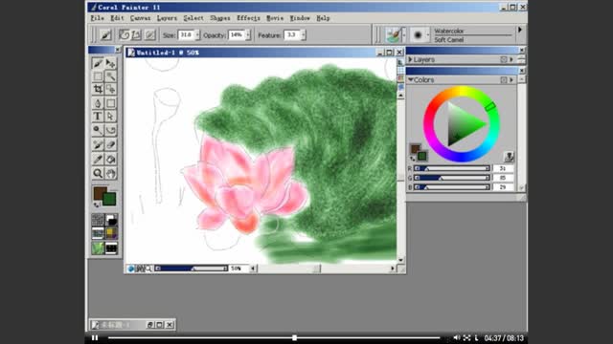Screen dimensions: 613x344
Task: Pick the Grabber hand tool
Action: pos(111,173)
